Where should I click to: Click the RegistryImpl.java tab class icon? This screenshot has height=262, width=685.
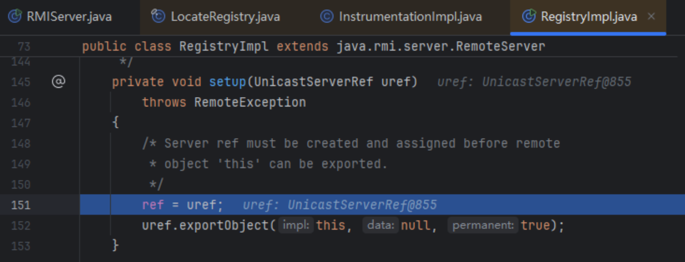(x=529, y=17)
